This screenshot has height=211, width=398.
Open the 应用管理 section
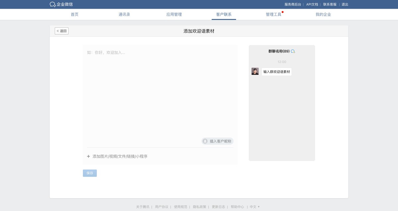(174, 14)
